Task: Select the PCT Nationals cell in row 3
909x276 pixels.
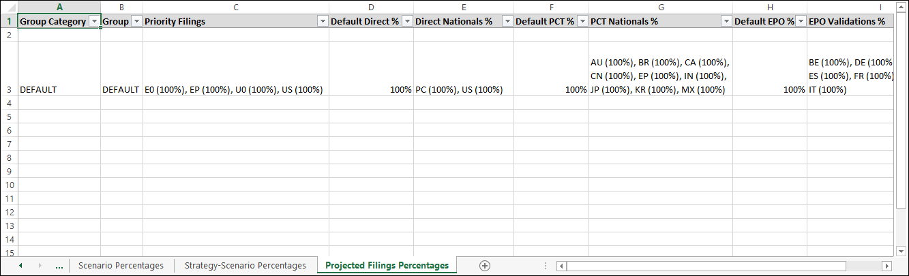Action: [660, 76]
